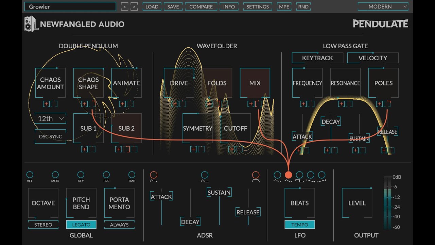This screenshot has width=435, height=245.
Task: Randomize the patch with RND
Action: pos(303,6)
